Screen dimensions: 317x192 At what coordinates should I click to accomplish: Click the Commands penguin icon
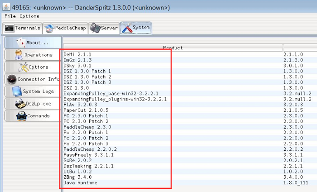(x=22, y=116)
